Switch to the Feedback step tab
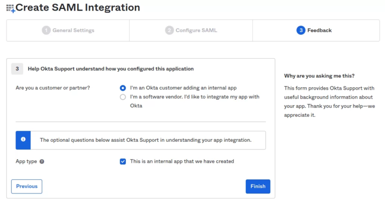The image size is (385, 213). coord(316,31)
